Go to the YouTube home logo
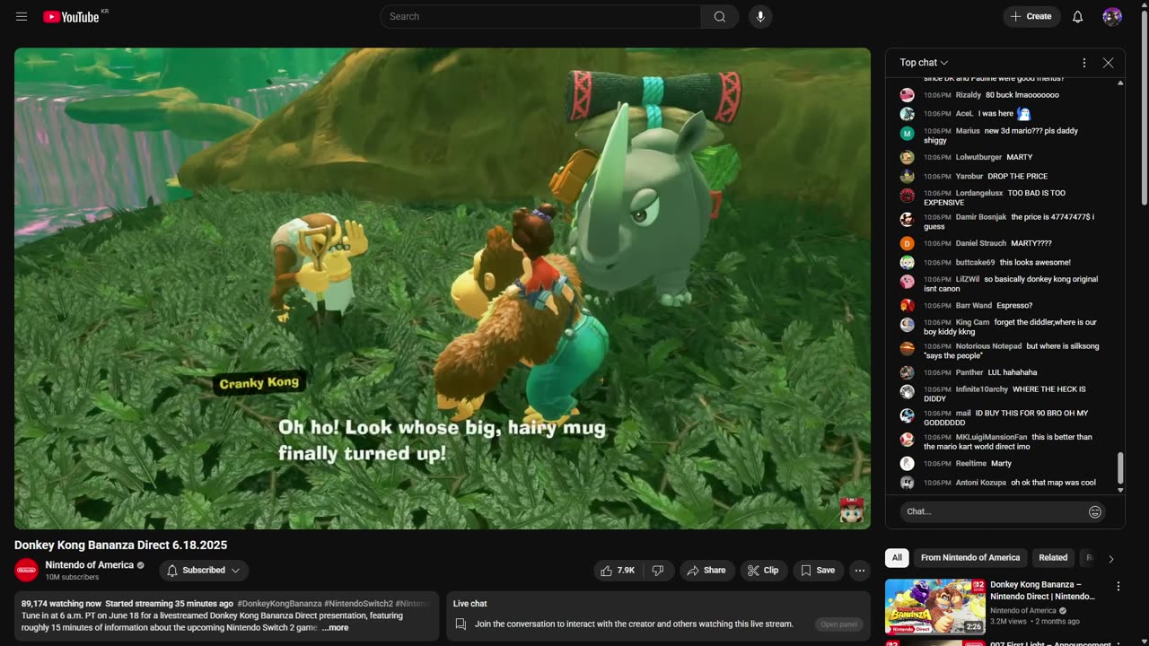1149x646 pixels. coord(71,17)
